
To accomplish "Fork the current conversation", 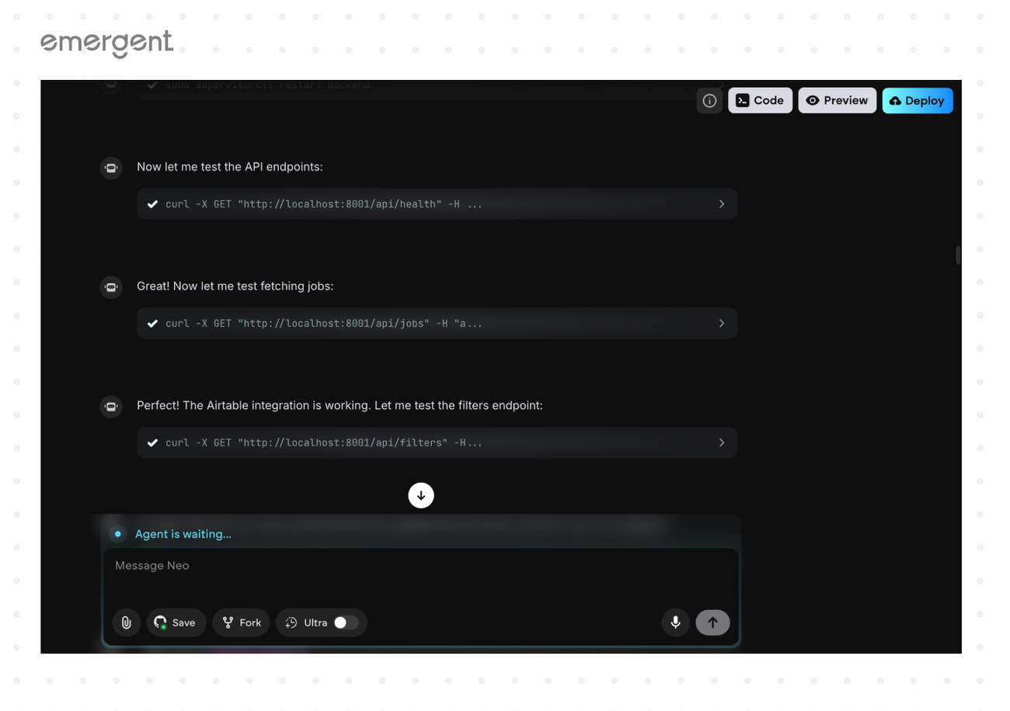I will click(x=241, y=623).
